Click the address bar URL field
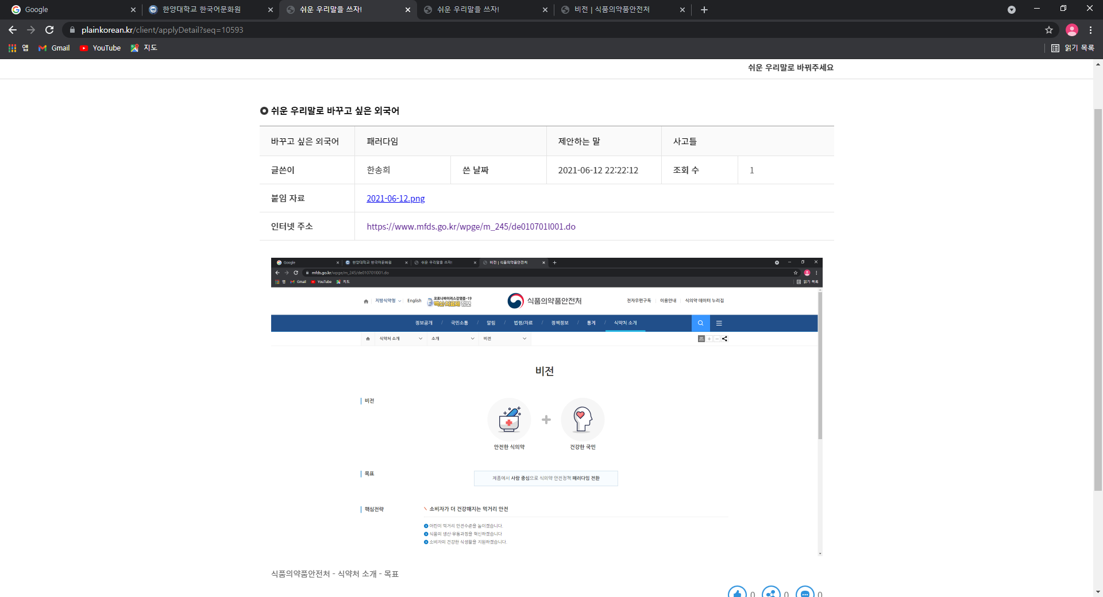 pos(551,30)
